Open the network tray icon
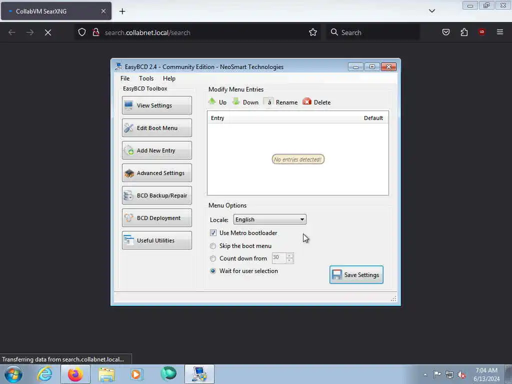 tap(449, 374)
